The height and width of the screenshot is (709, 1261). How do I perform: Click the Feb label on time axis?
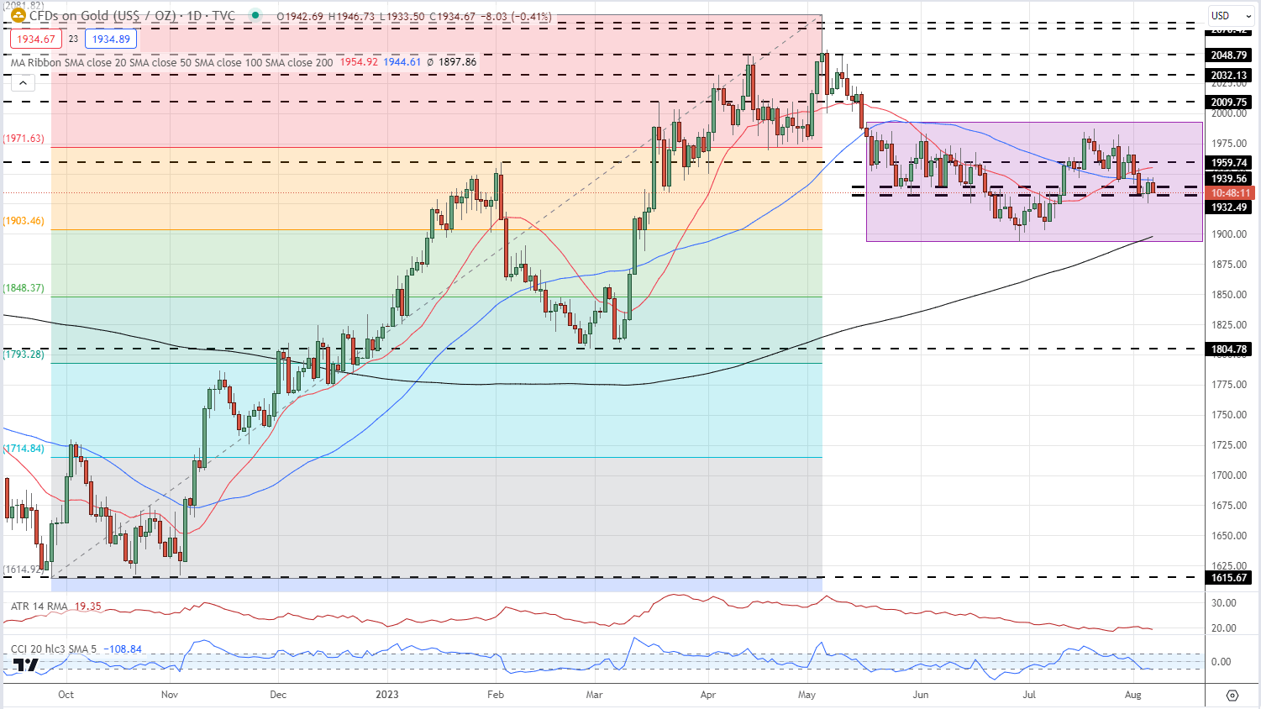coord(496,695)
